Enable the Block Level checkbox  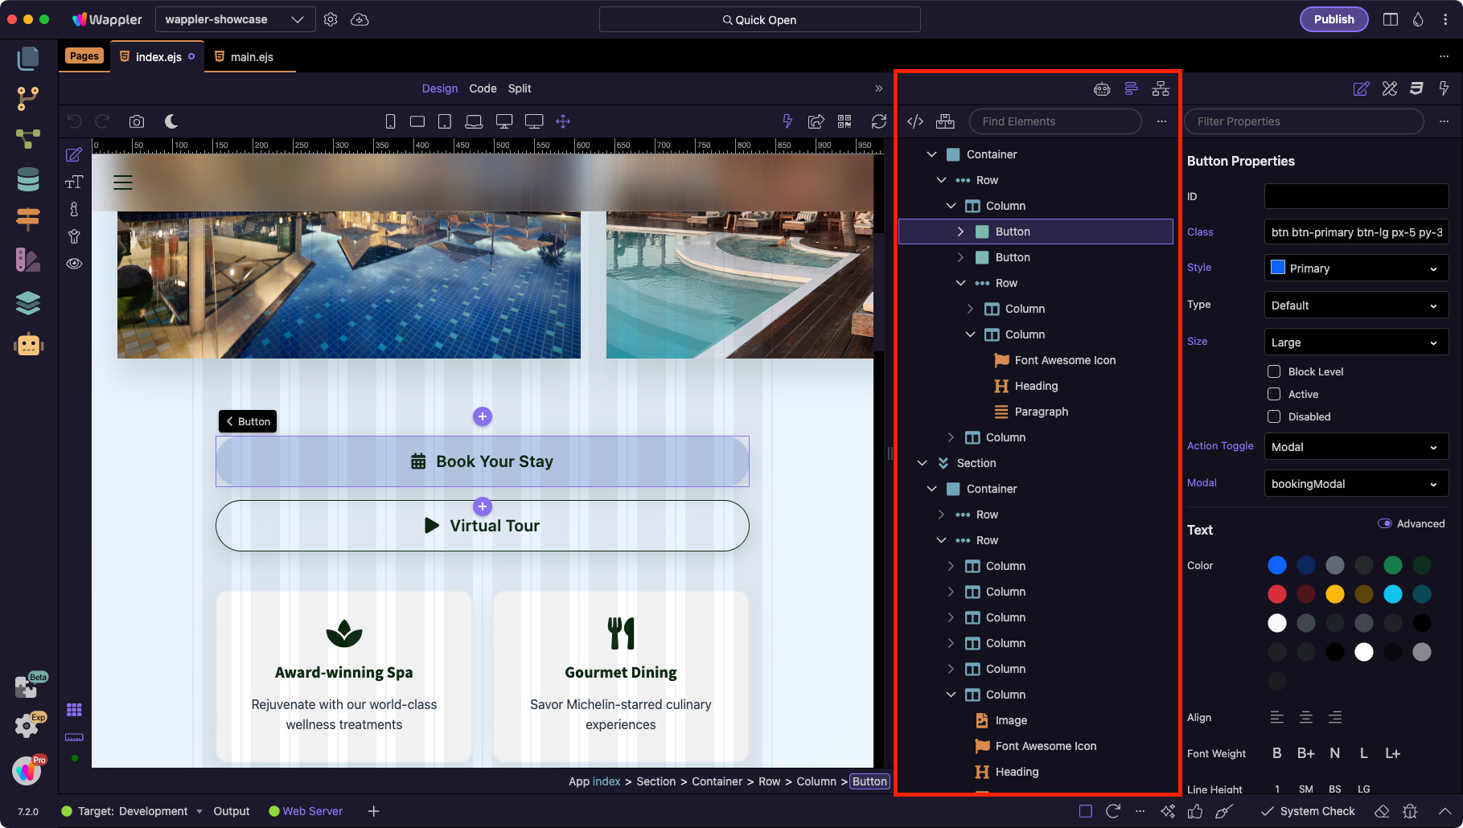click(1274, 371)
